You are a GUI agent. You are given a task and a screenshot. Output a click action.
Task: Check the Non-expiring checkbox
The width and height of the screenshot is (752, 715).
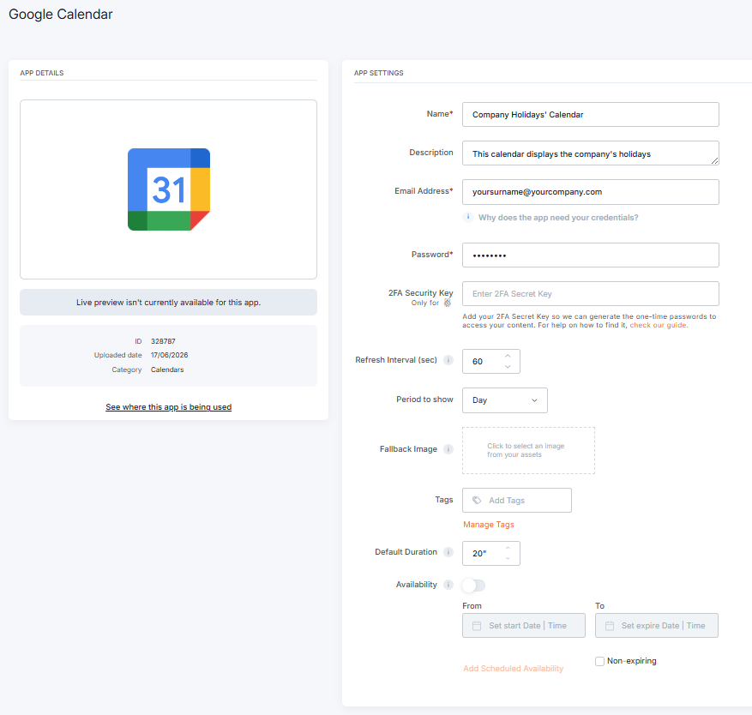pos(599,661)
